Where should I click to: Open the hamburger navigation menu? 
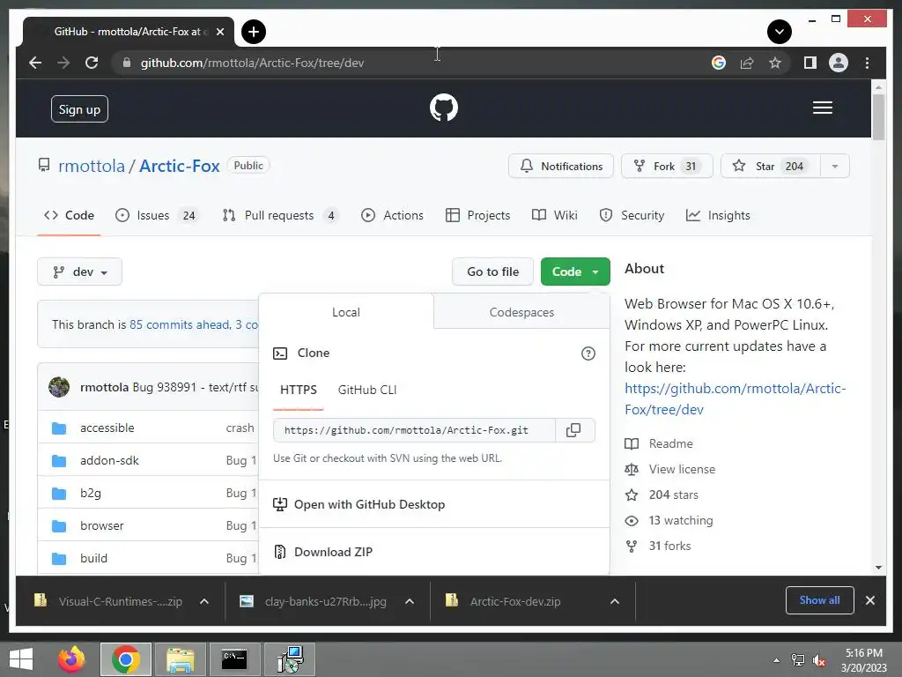pos(822,108)
